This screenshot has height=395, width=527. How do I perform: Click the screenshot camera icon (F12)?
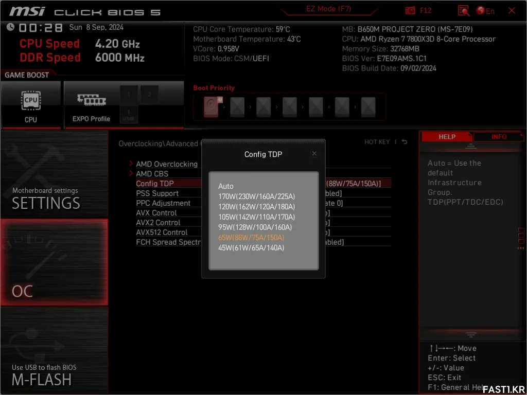[410, 11]
